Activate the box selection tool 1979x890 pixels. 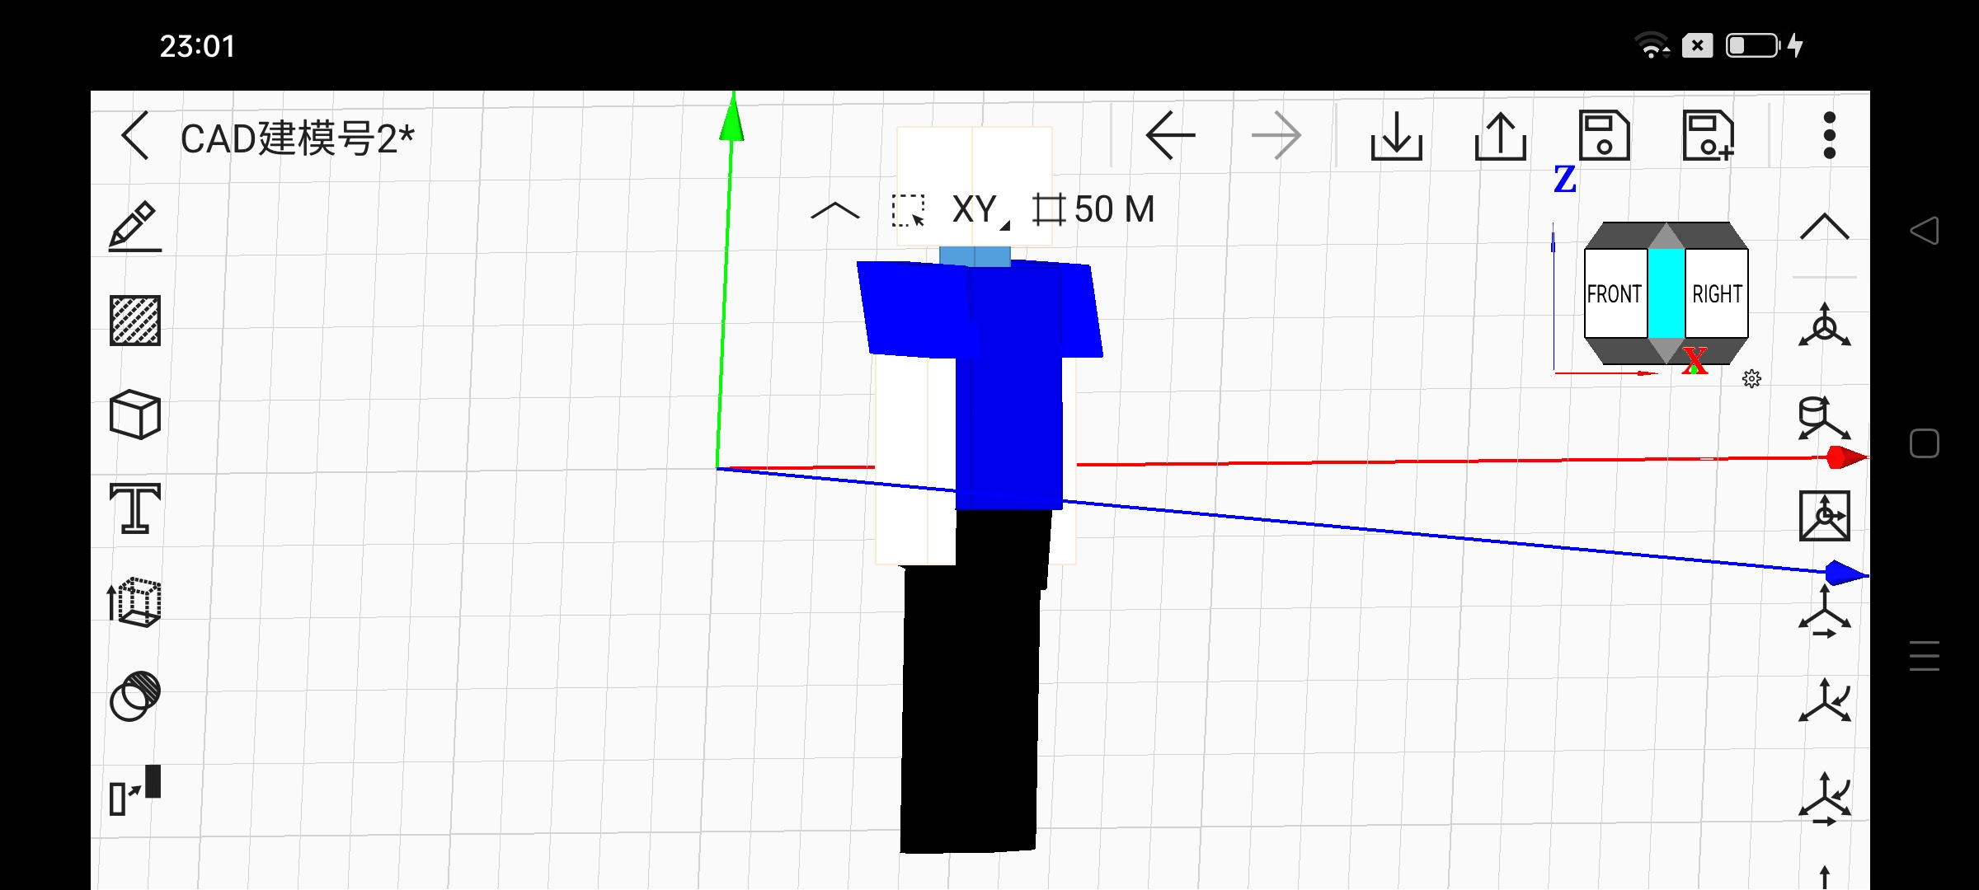click(909, 210)
